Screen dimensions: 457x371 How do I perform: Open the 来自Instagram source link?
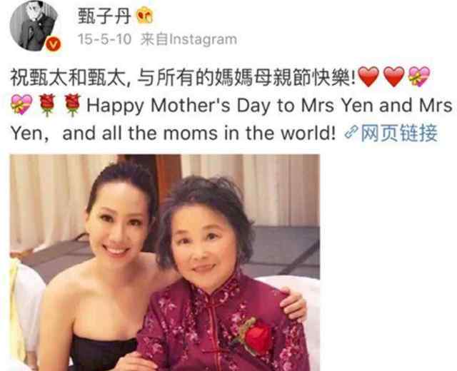[189, 39]
